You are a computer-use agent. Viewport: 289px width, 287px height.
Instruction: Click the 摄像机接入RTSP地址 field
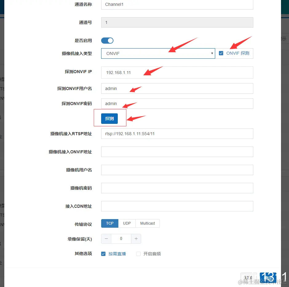[177, 134]
